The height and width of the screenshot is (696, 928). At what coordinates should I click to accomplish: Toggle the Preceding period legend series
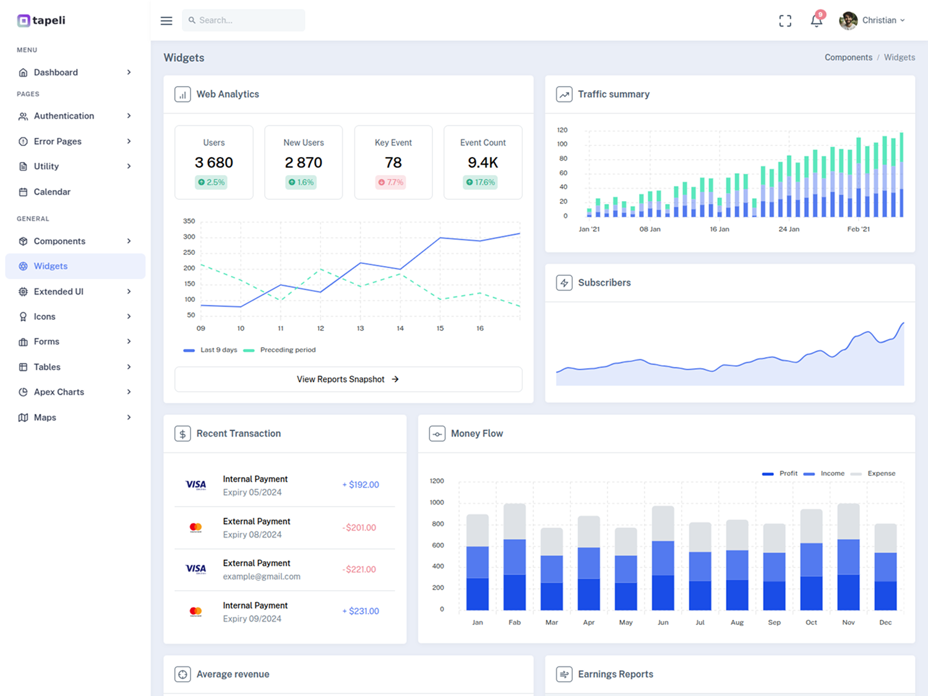click(280, 350)
